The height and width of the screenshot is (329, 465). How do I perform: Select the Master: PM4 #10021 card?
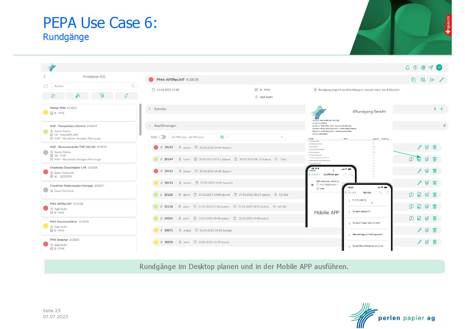click(x=89, y=113)
